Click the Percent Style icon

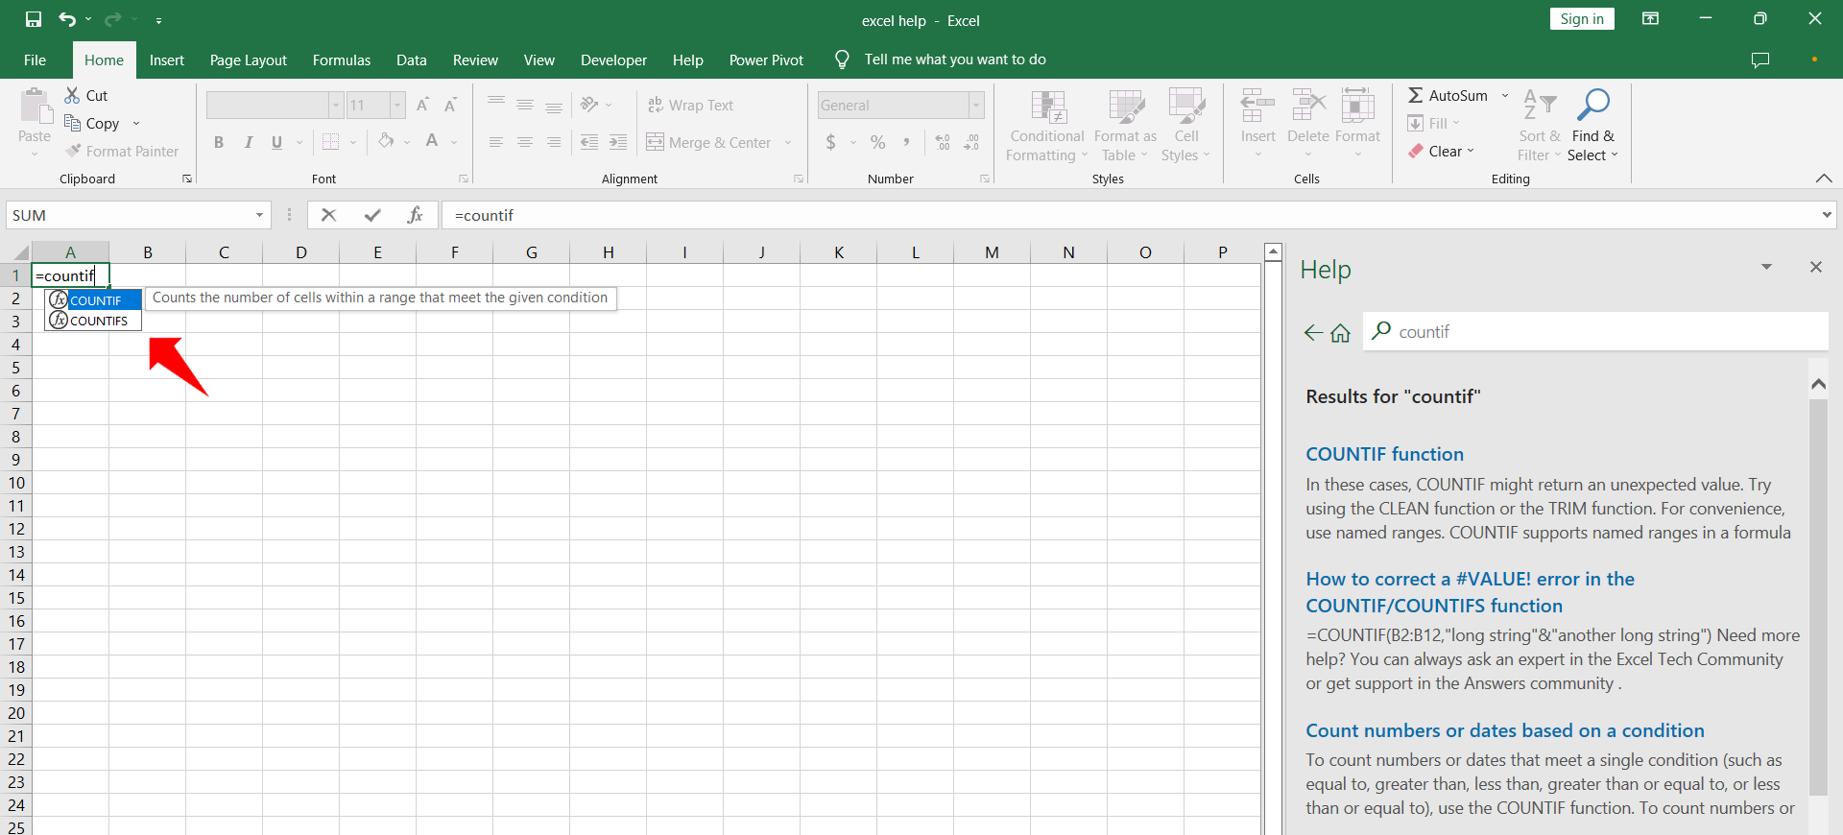click(x=877, y=142)
